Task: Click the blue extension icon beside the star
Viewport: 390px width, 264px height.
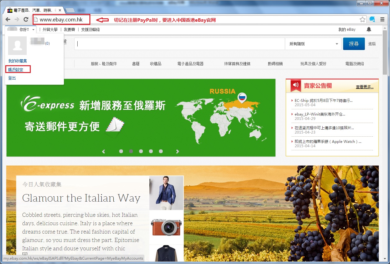Action: click(372, 20)
